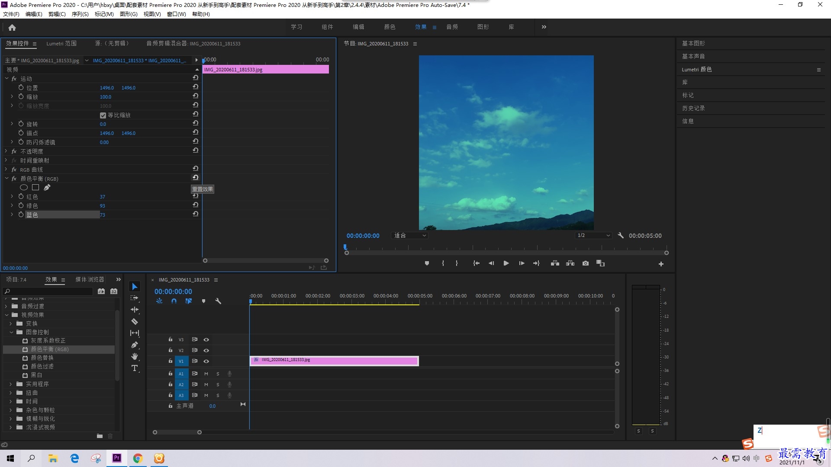The width and height of the screenshot is (831, 467).
Task: Switch to the 音频 workspace
Action: (x=452, y=27)
